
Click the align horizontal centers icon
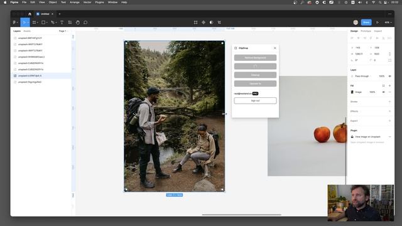point(359,38)
